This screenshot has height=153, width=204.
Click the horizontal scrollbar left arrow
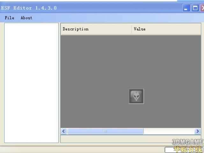point(64,131)
